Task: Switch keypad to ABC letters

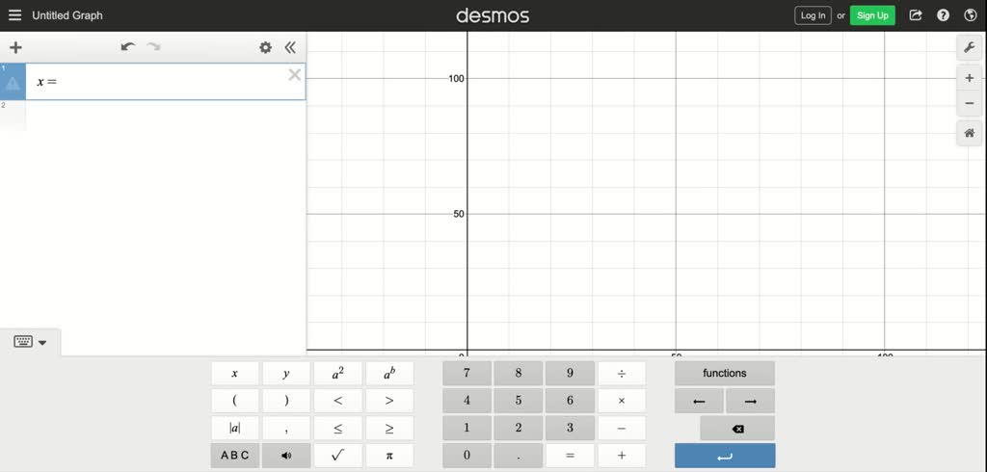Action: (x=235, y=456)
